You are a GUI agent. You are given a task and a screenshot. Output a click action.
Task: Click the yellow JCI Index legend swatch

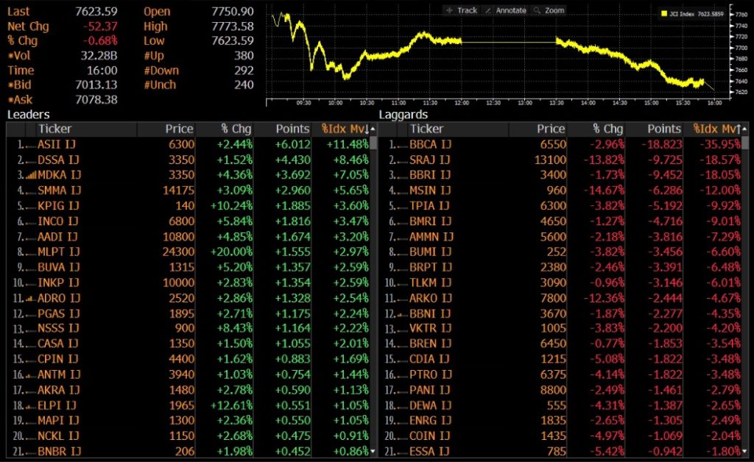pyautogui.click(x=664, y=13)
